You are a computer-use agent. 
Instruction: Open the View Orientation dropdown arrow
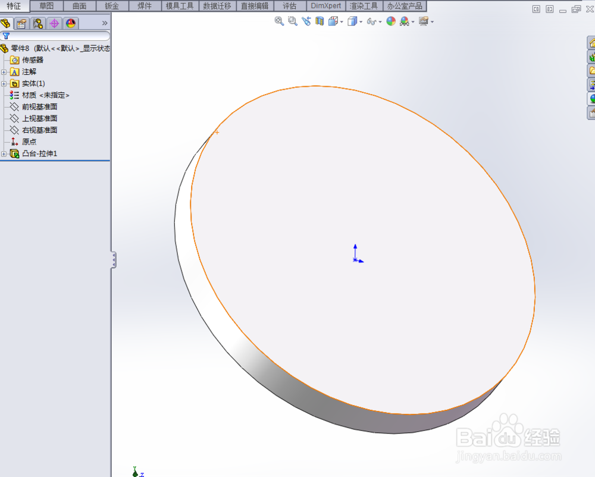tap(342, 22)
